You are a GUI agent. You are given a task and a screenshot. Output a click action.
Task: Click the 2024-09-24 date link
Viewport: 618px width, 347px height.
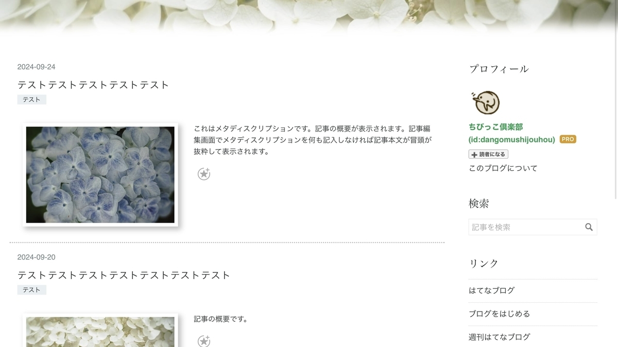click(37, 67)
